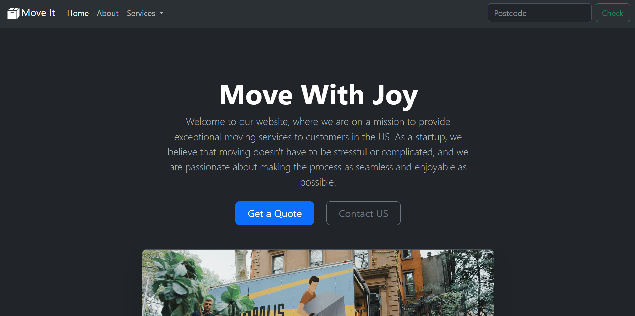The width and height of the screenshot is (635, 316).
Task: Click the green Check button
Action: (613, 13)
